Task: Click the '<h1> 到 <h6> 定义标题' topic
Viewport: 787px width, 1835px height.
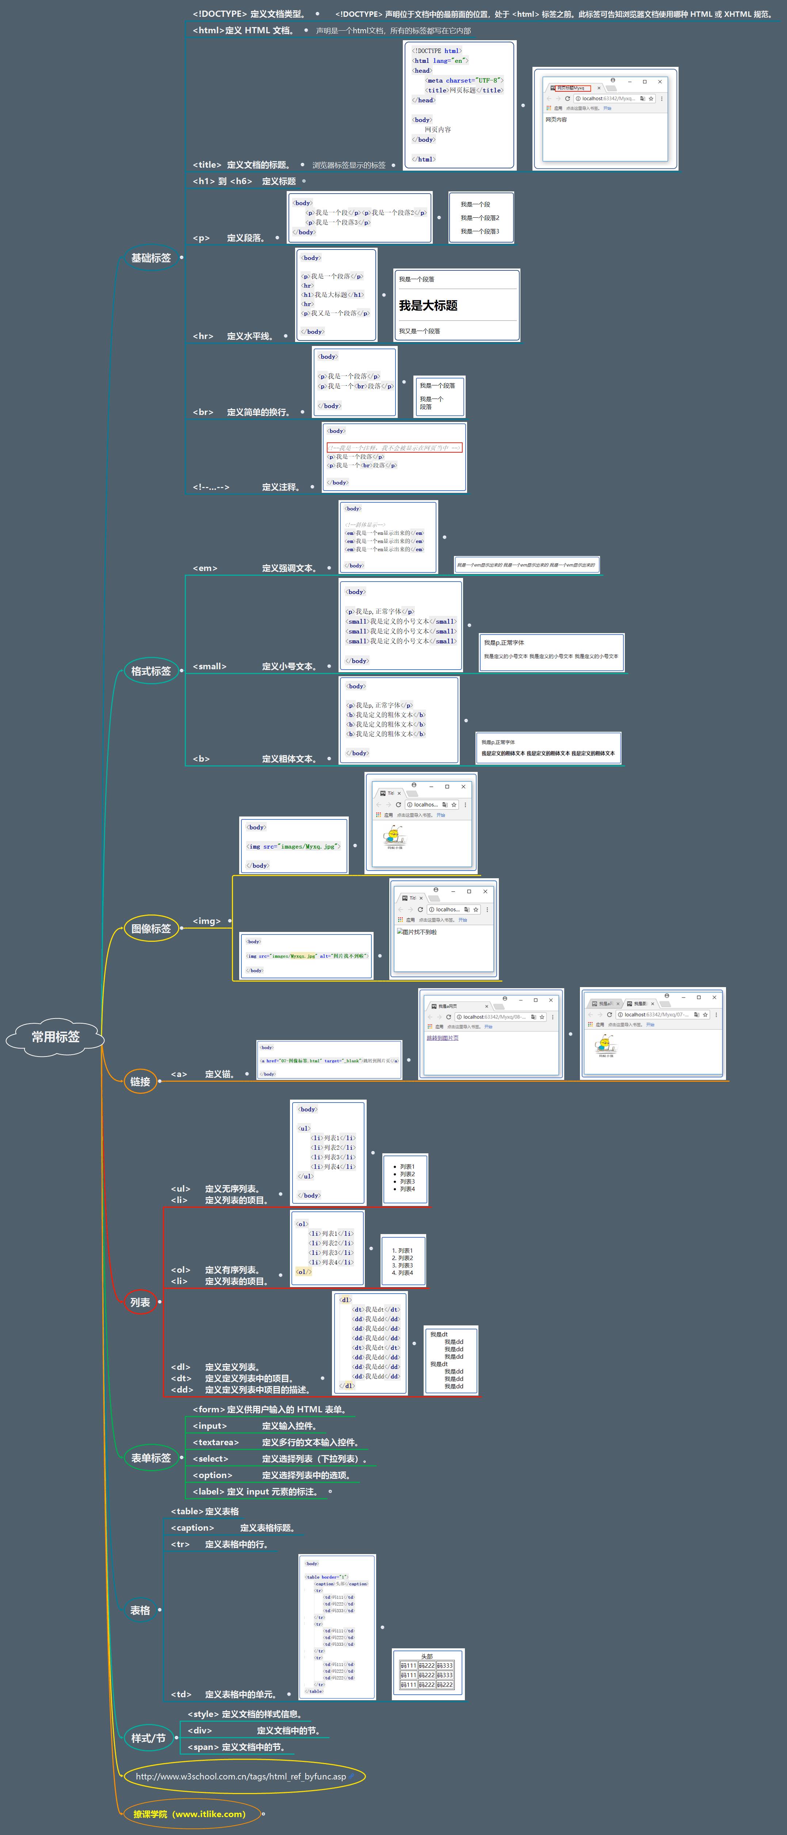Action: pos(244,182)
